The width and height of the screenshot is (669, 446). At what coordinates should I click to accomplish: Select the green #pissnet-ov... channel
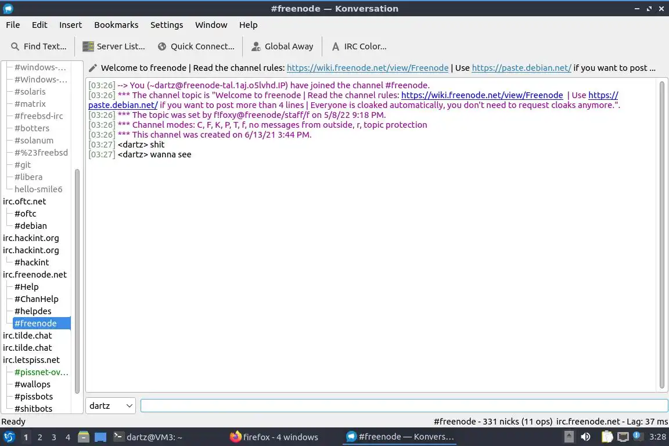[x=41, y=372]
